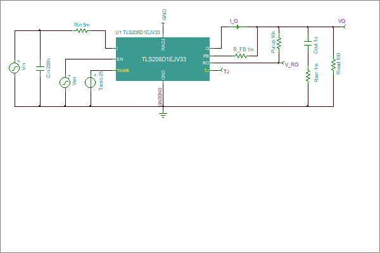Click the Q output pin on the IC

click(208, 48)
